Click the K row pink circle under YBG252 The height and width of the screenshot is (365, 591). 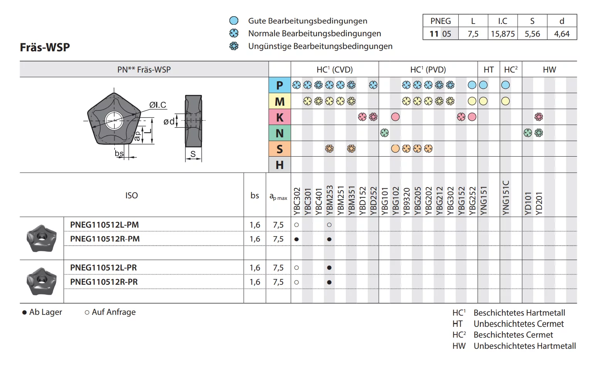coord(472,117)
